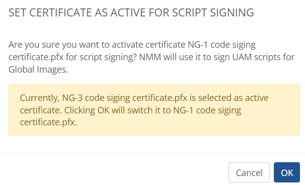This screenshot has width=305, height=185.
Task: Click the word 'Currently,' in warning box
Action: pyautogui.click(x=40, y=98)
